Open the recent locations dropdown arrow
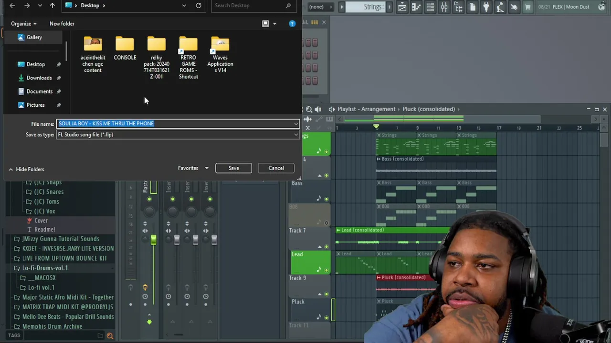This screenshot has width=611, height=343. click(40, 5)
